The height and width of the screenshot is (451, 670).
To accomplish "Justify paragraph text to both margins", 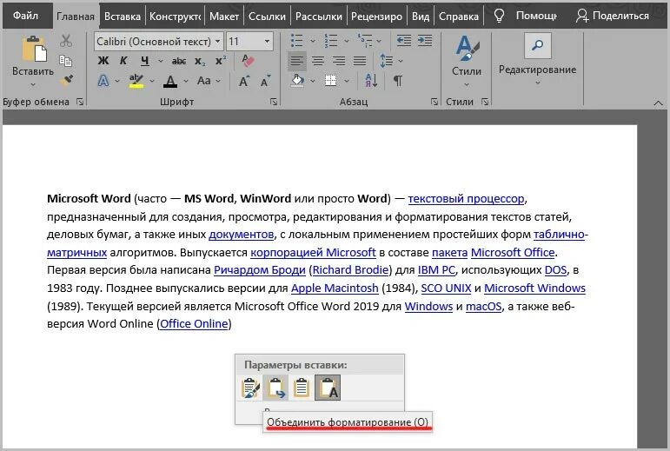I will (x=360, y=61).
